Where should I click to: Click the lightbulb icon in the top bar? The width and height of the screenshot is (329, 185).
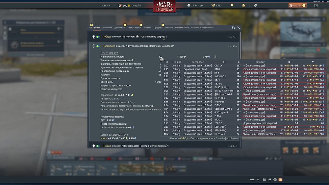pos(232,6)
